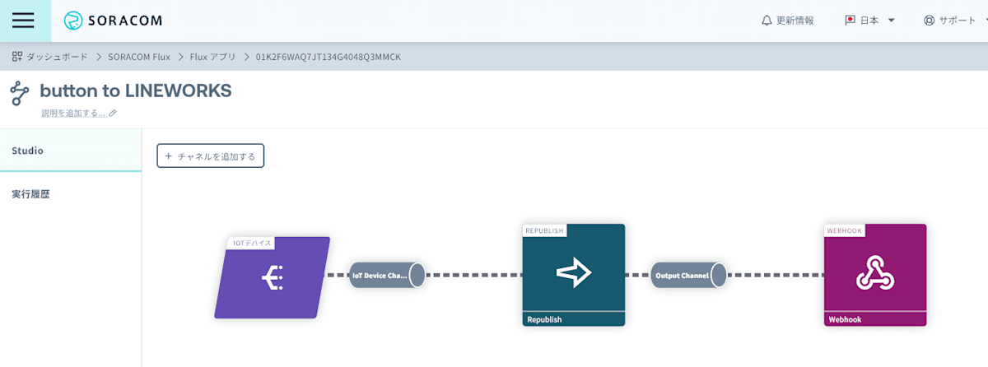Select the IoT デバイス source node
This screenshot has width=988, height=367.
[272, 278]
